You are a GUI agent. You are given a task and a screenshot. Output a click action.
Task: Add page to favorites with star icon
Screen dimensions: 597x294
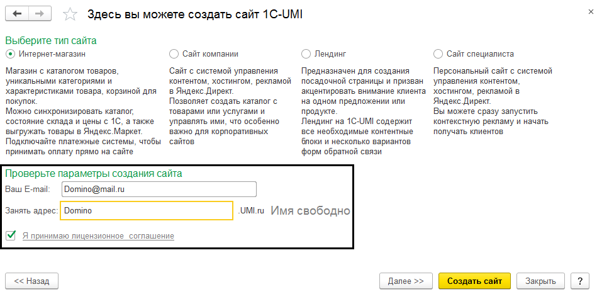point(71,14)
